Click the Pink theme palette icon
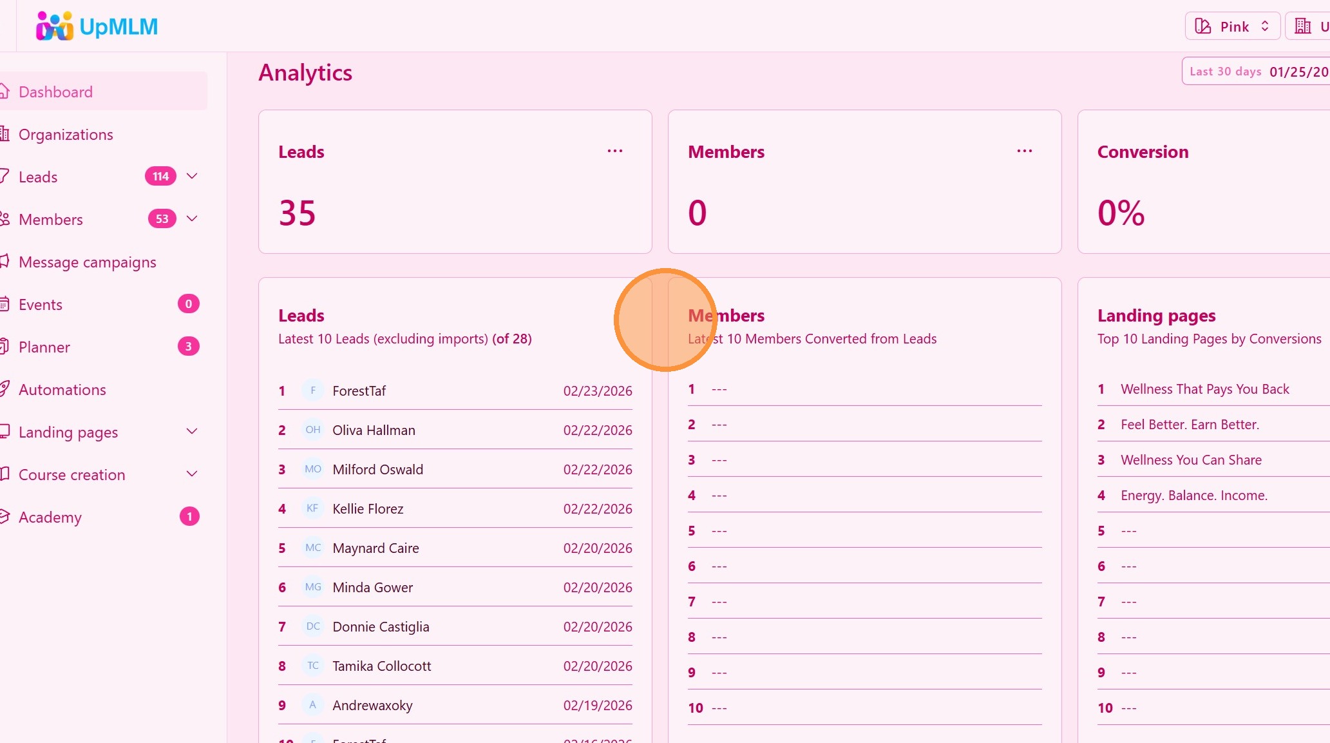The height and width of the screenshot is (743, 1330). tap(1202, 26)
